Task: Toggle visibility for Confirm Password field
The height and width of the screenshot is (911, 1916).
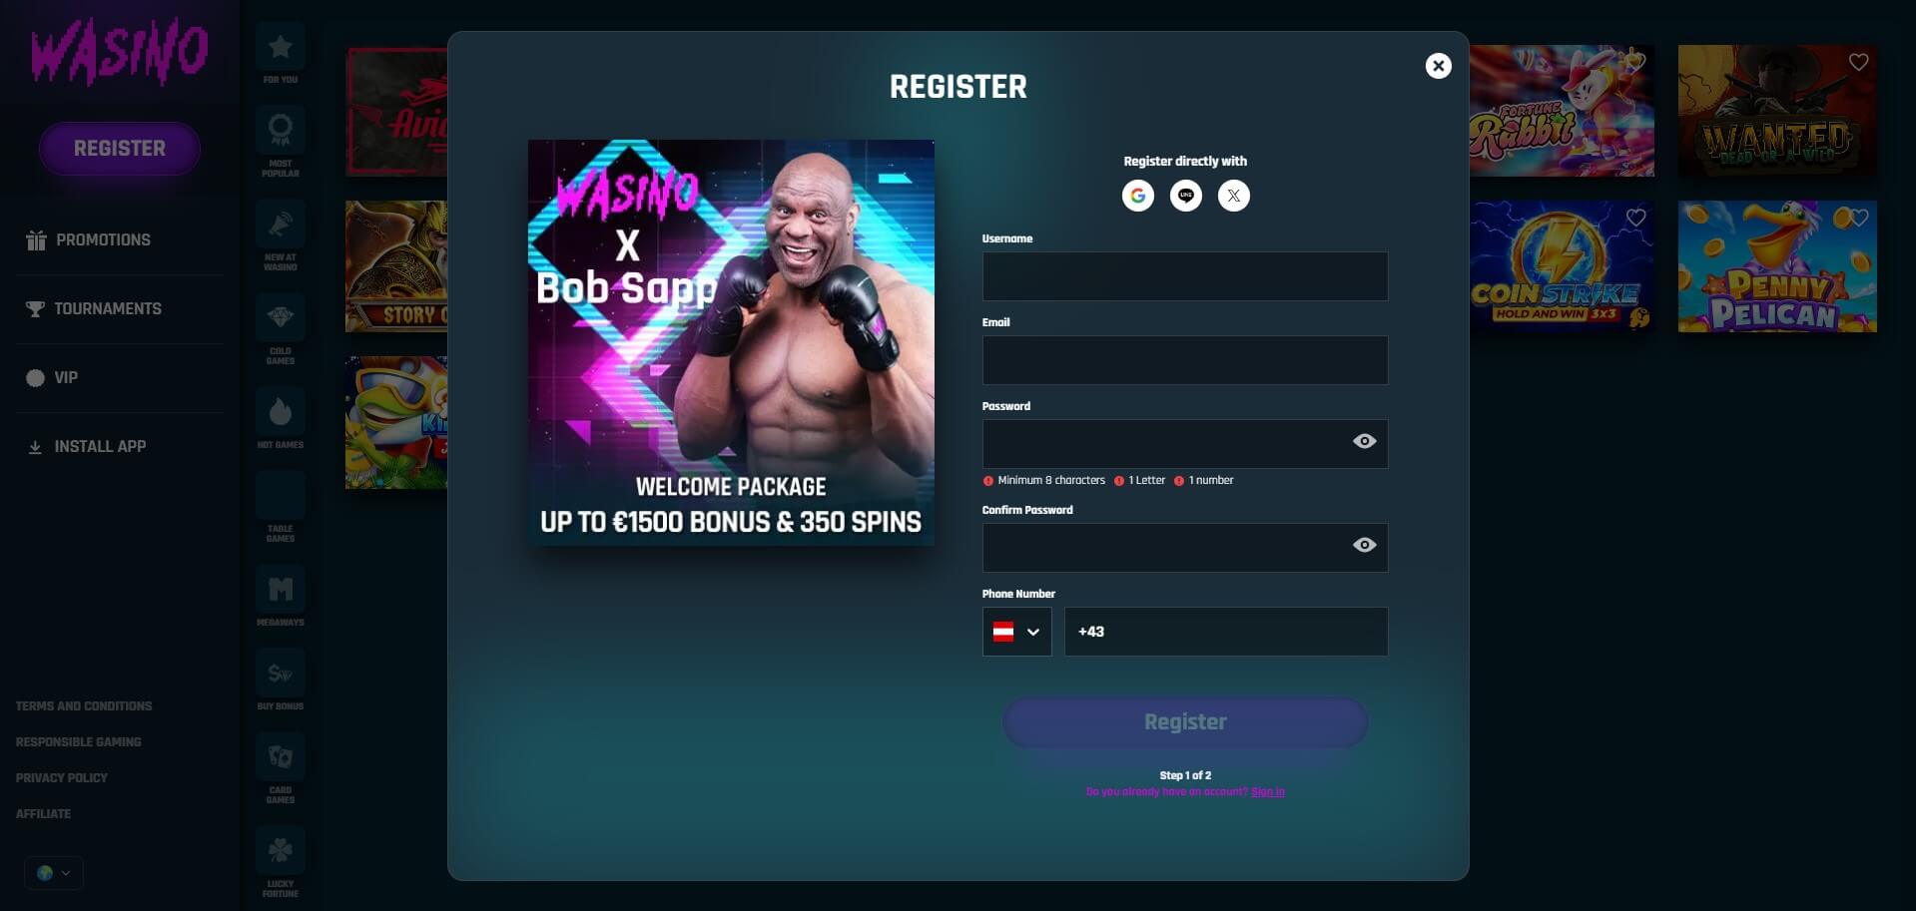Action: [1364, 545]
